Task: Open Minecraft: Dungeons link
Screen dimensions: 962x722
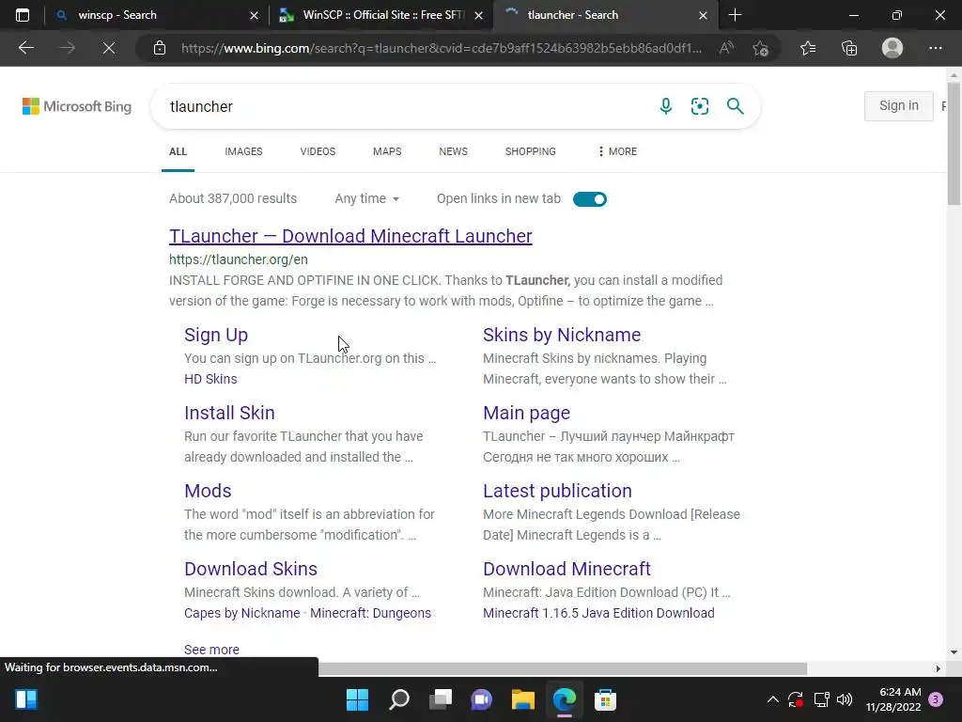Action: [x=370, y=613]
